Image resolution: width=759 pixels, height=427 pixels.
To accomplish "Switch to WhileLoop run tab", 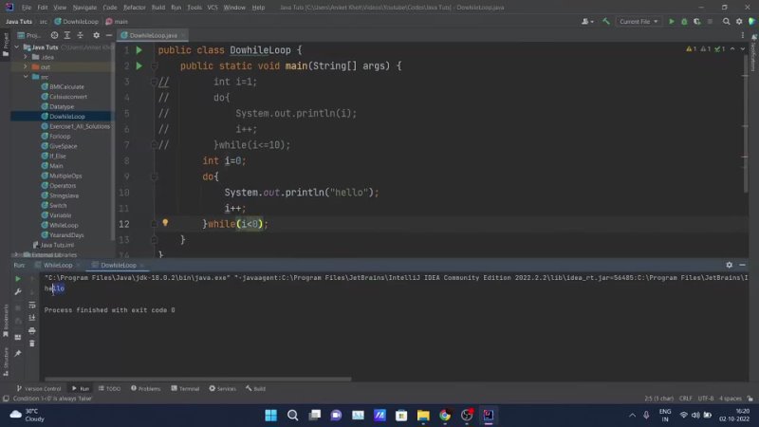I will click(58, 265).
